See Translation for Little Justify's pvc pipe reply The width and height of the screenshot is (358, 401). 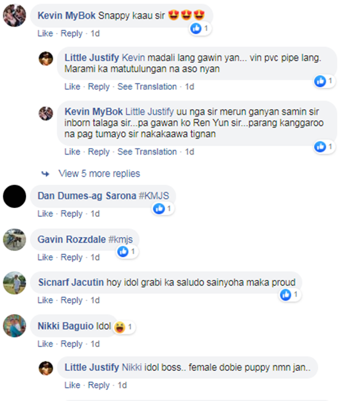[x=147, y=87]
